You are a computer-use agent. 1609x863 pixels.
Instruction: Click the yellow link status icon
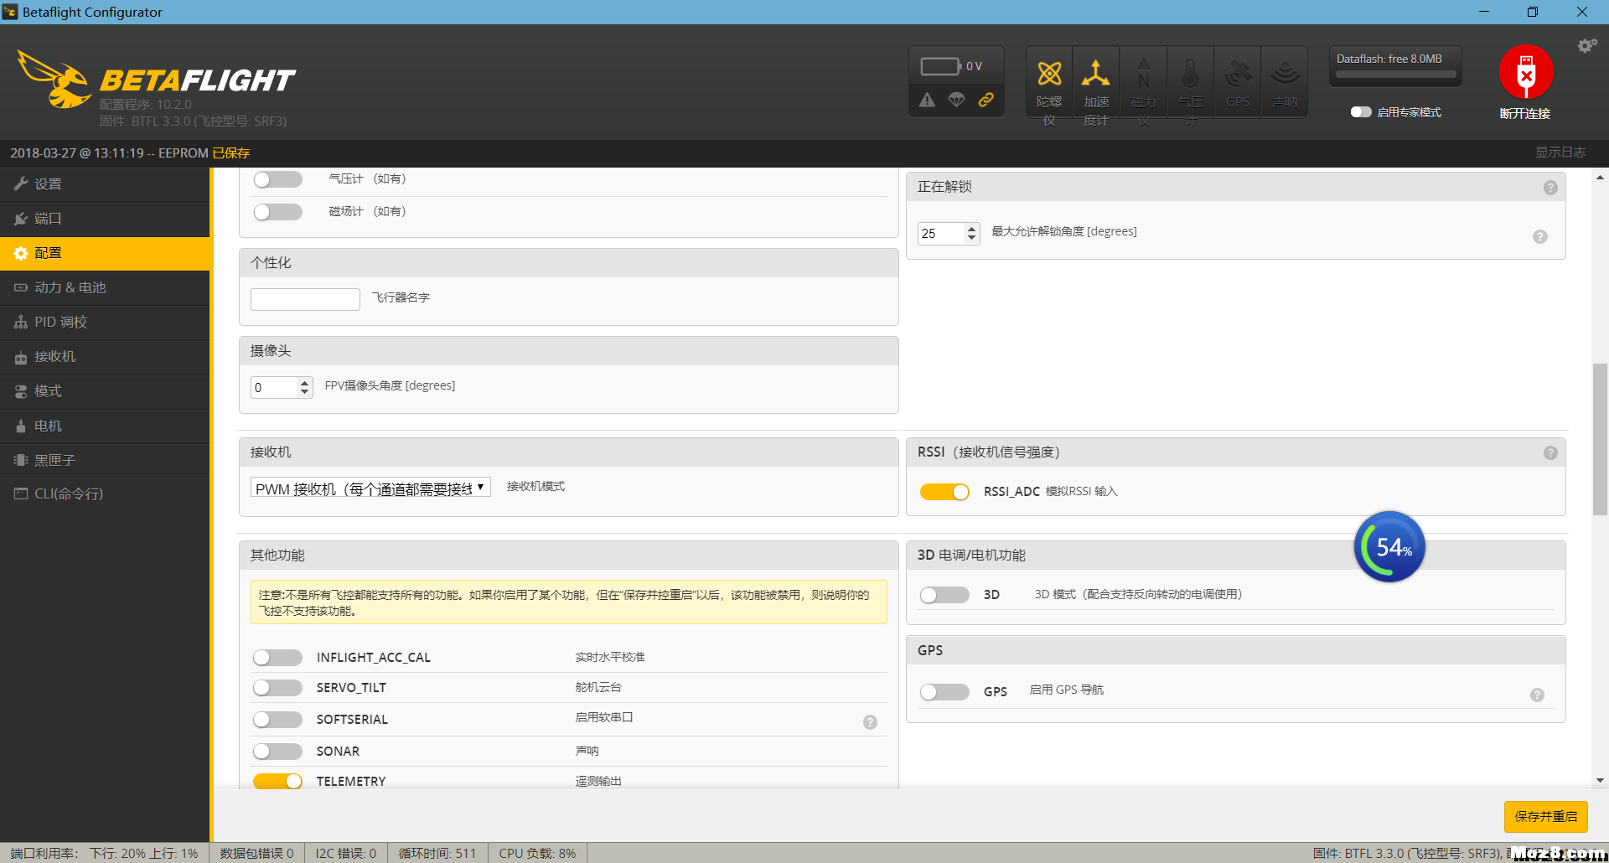(x=986, y=100)
